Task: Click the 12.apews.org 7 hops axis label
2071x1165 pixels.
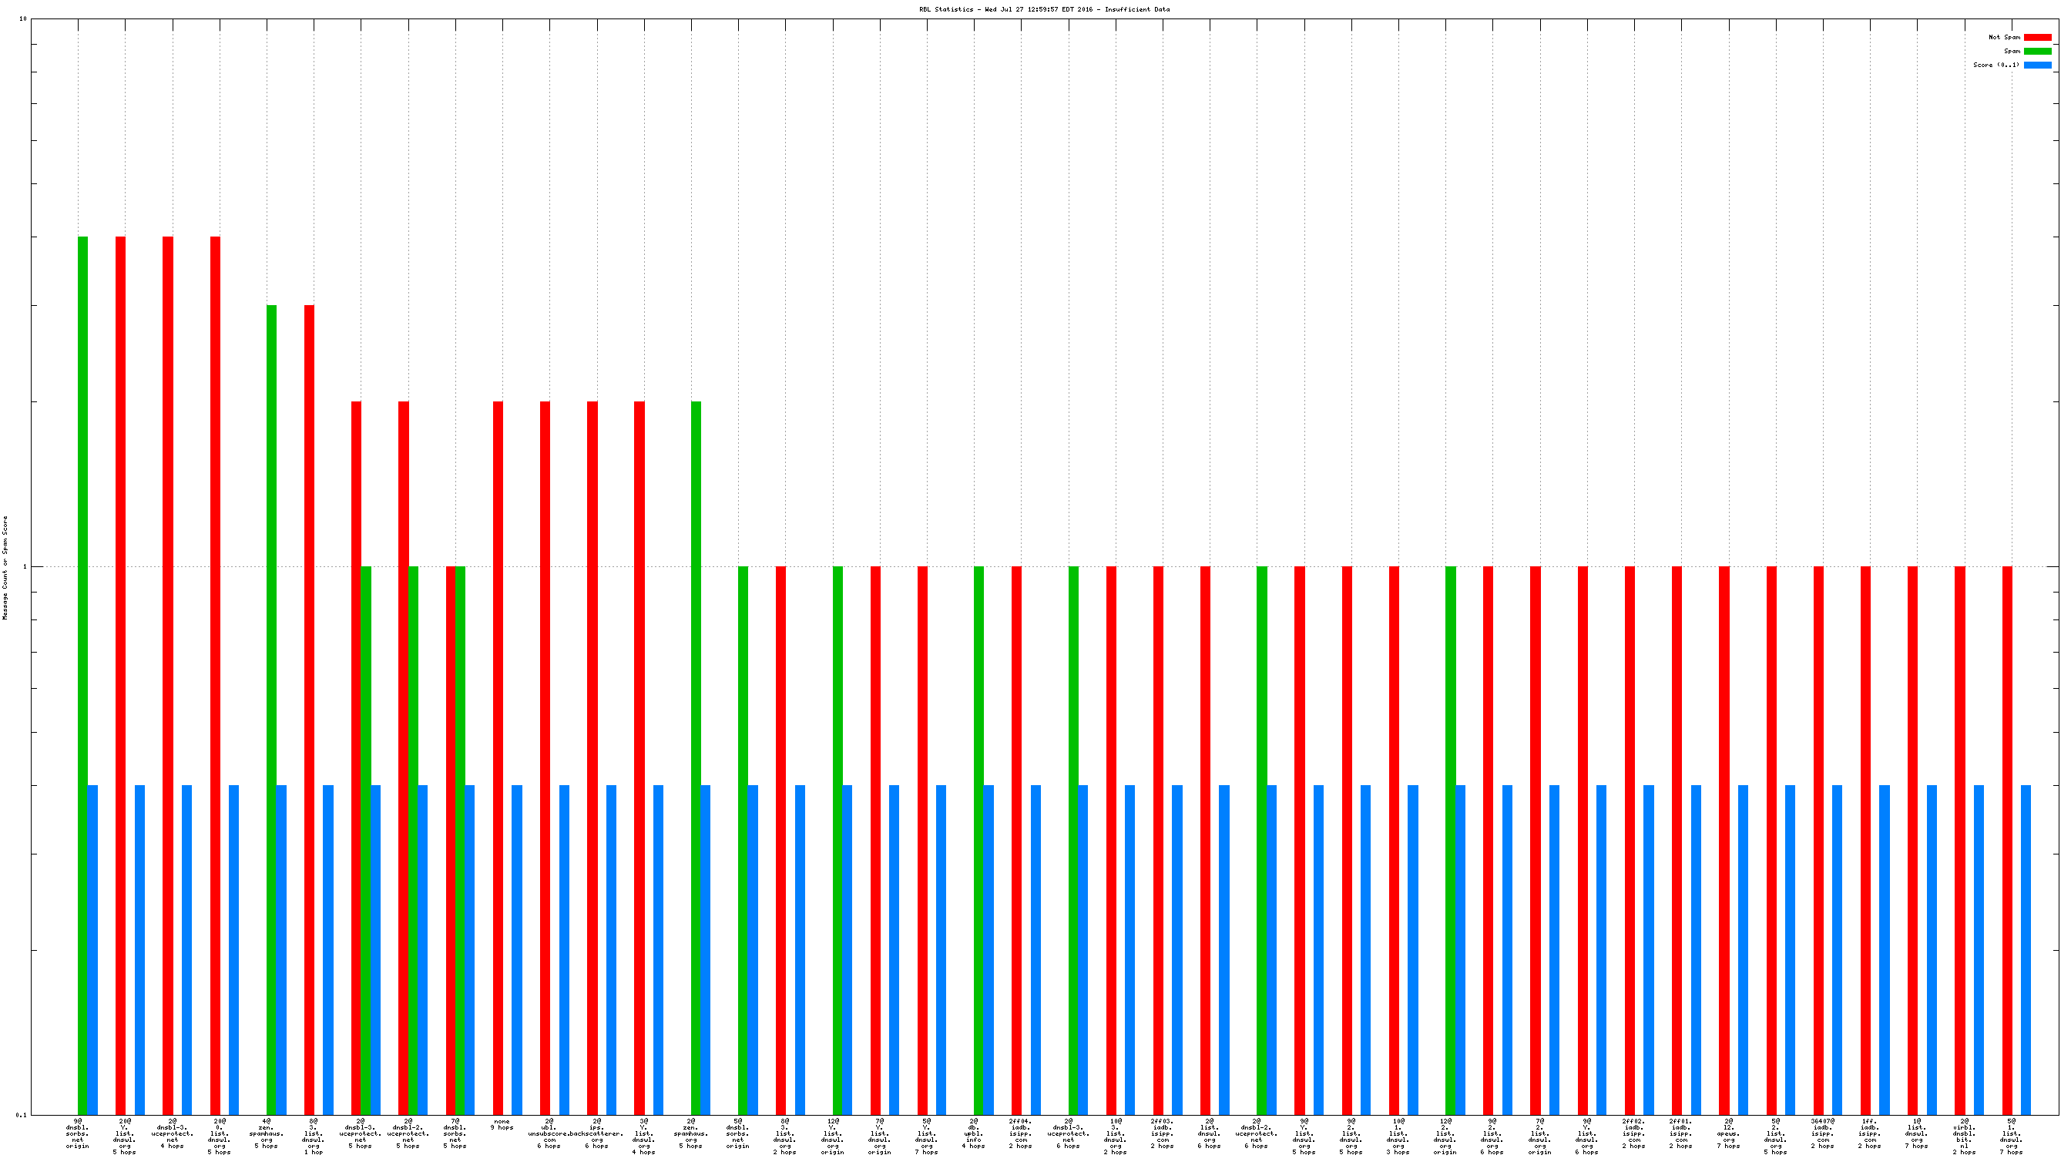Action: (1728, 1133)
